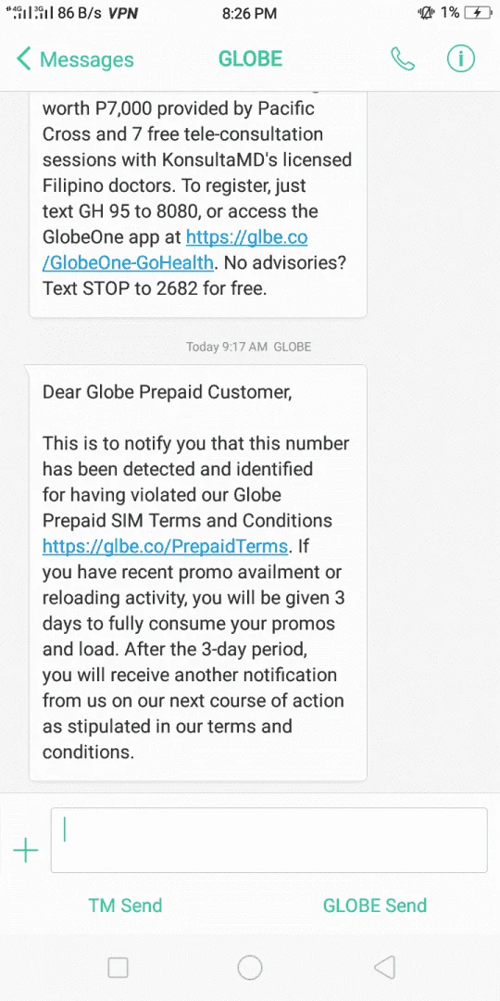Open the glbe.co/PrepaidTerms link
Screen dimensions: 500x1001
pos(165,547)
